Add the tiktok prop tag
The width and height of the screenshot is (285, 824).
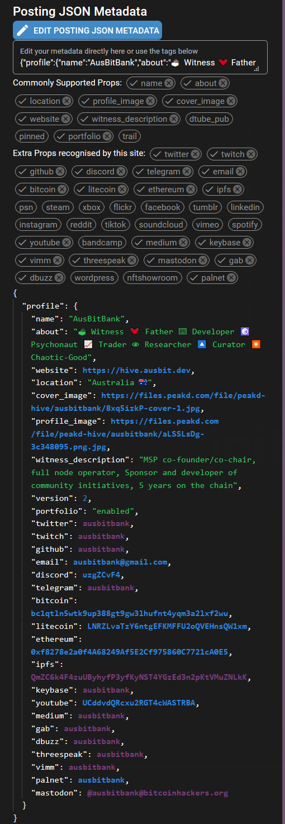(116, 225)
